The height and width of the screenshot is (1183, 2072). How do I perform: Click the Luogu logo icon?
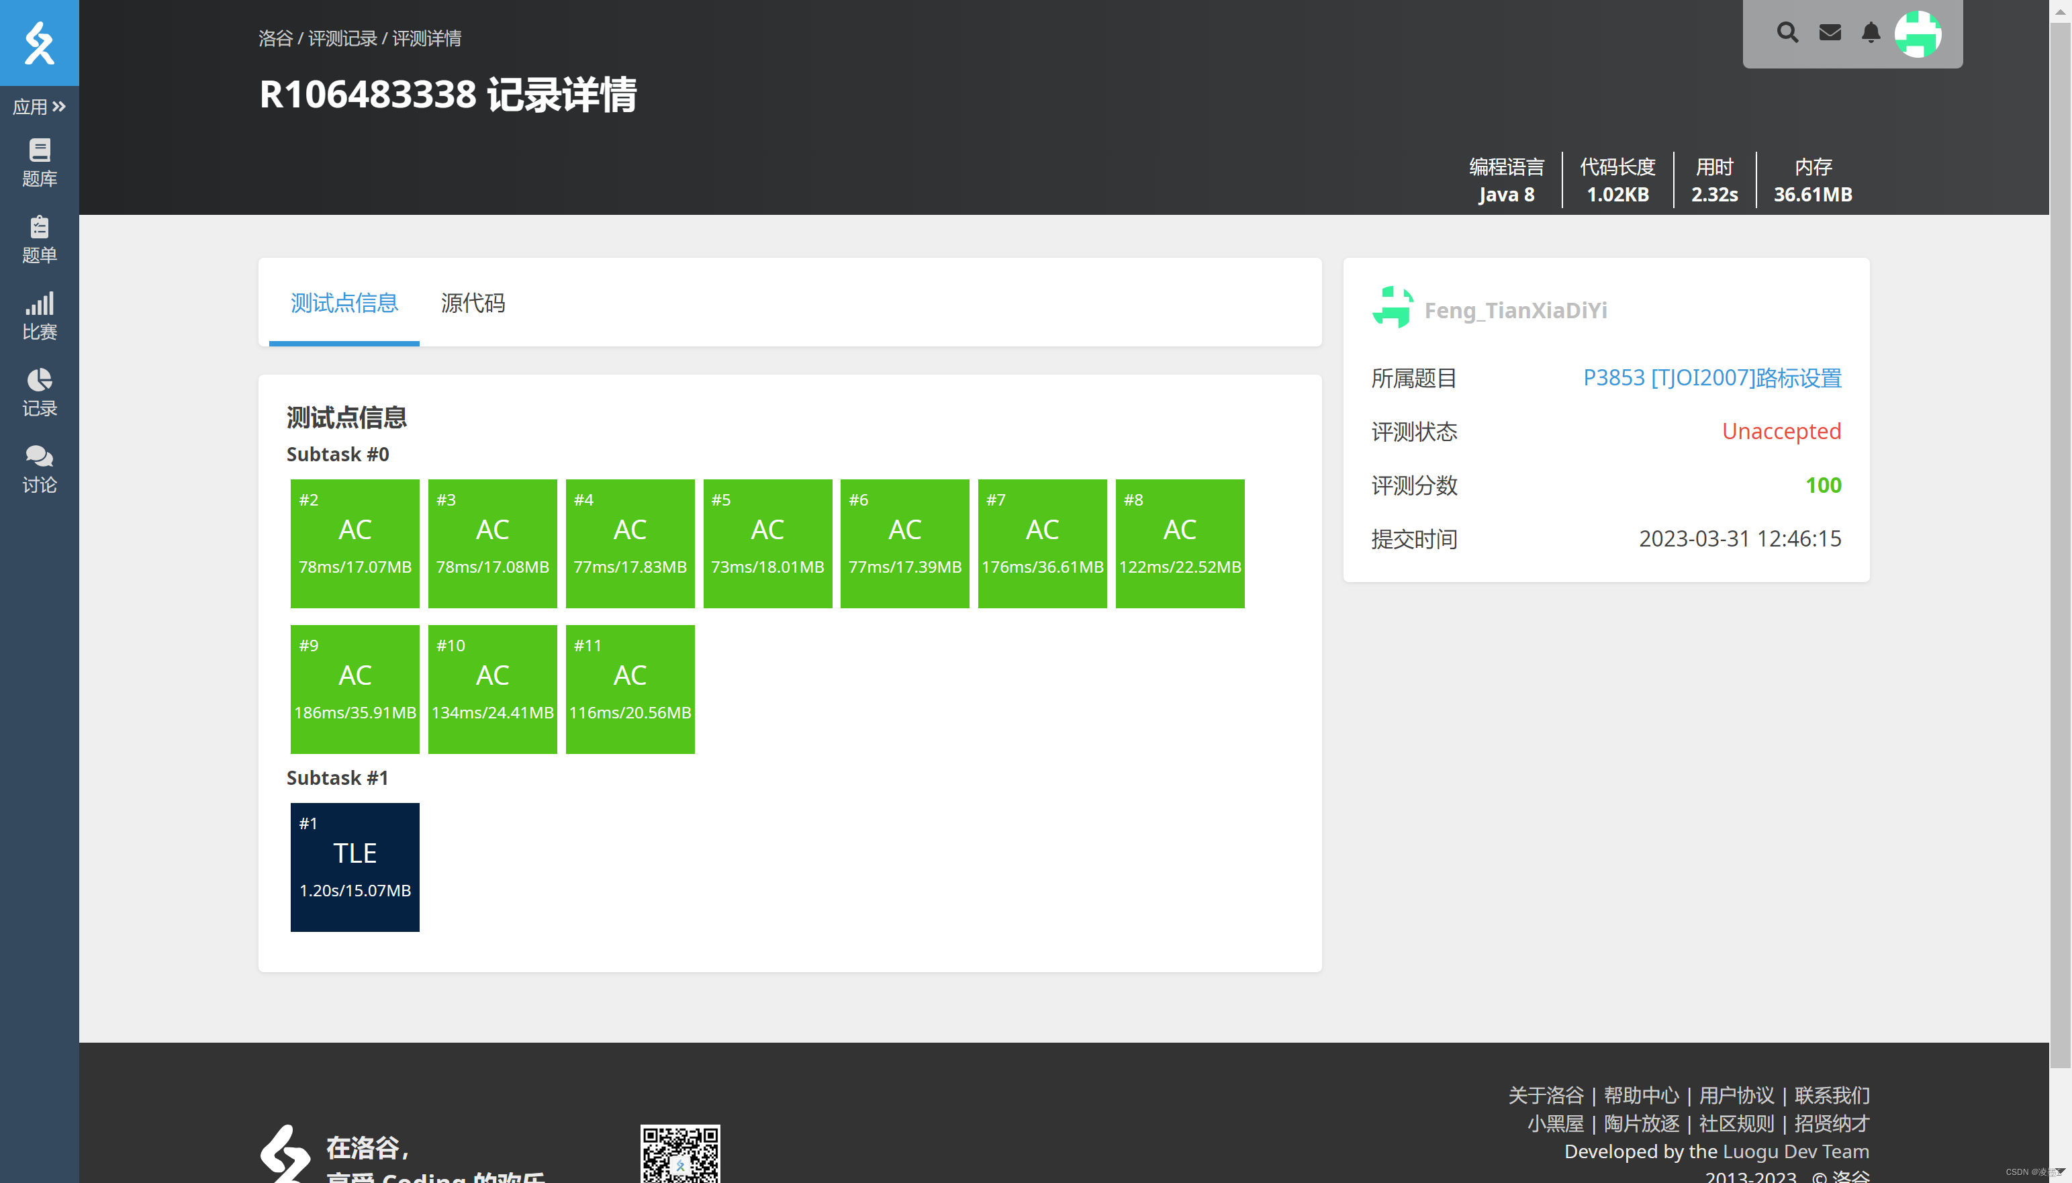tap(39, 42)
